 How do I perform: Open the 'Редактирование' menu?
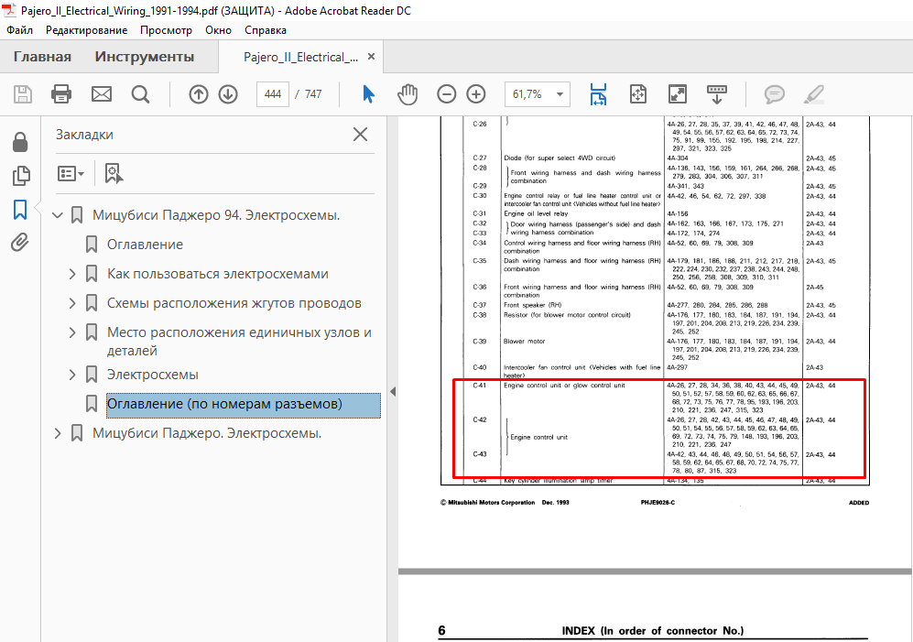(x=87, y=30)
